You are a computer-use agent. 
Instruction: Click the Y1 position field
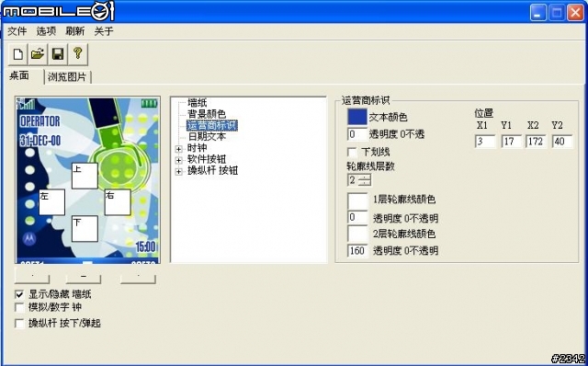(x=511, y=142)
